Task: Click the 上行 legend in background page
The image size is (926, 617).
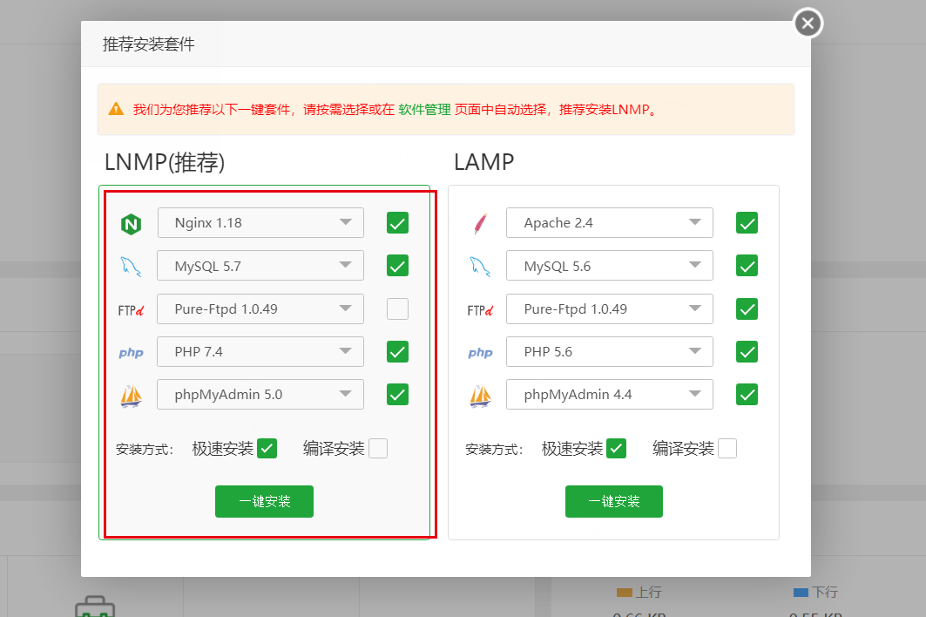Action: tap(639, 592)
